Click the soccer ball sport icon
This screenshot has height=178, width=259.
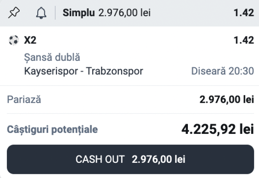[x=13, y=40]
